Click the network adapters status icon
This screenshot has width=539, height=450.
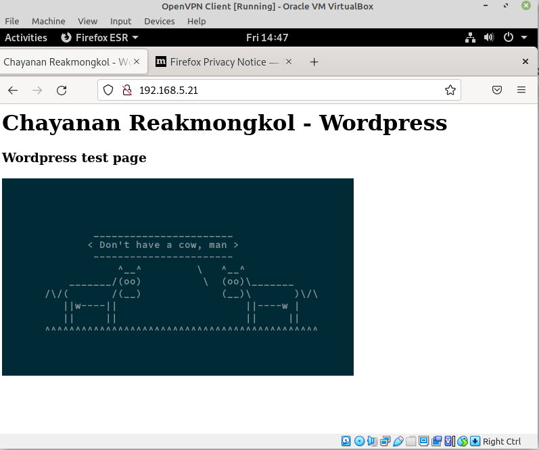pyautogui.click(x=385, y=441)
